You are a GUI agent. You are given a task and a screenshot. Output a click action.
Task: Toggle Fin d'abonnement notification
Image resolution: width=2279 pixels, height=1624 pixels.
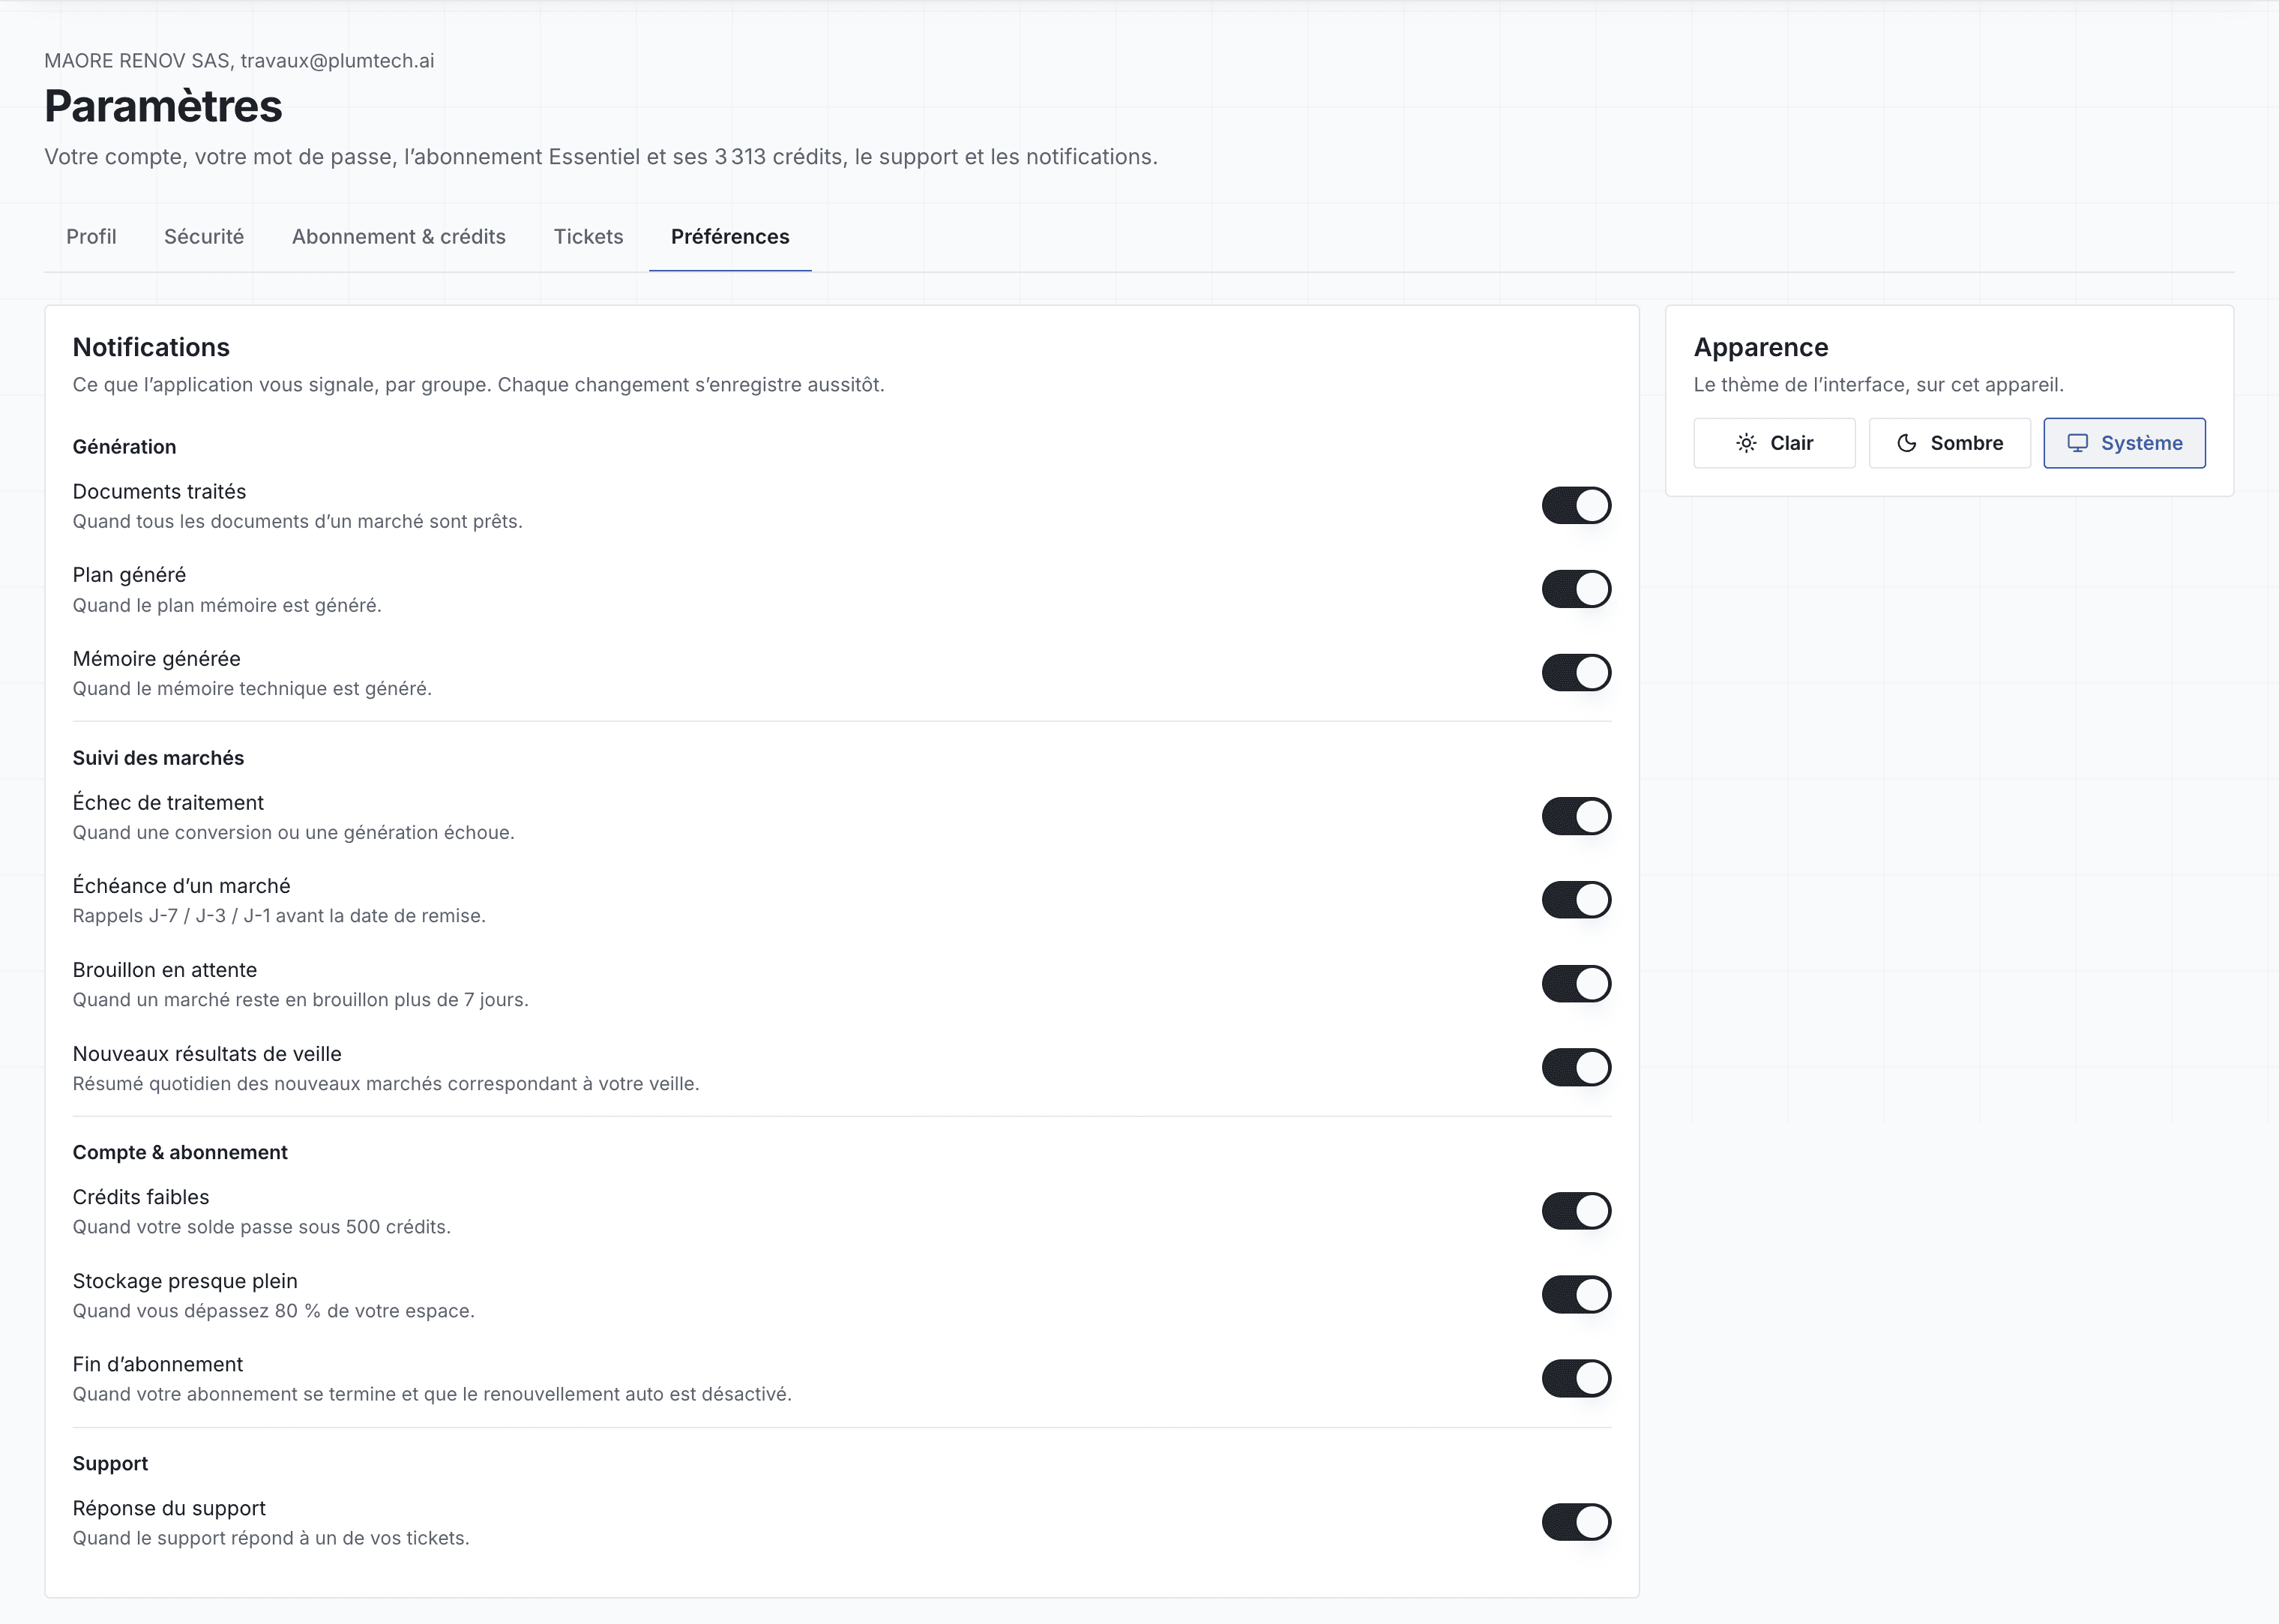pos(1575,1378)
